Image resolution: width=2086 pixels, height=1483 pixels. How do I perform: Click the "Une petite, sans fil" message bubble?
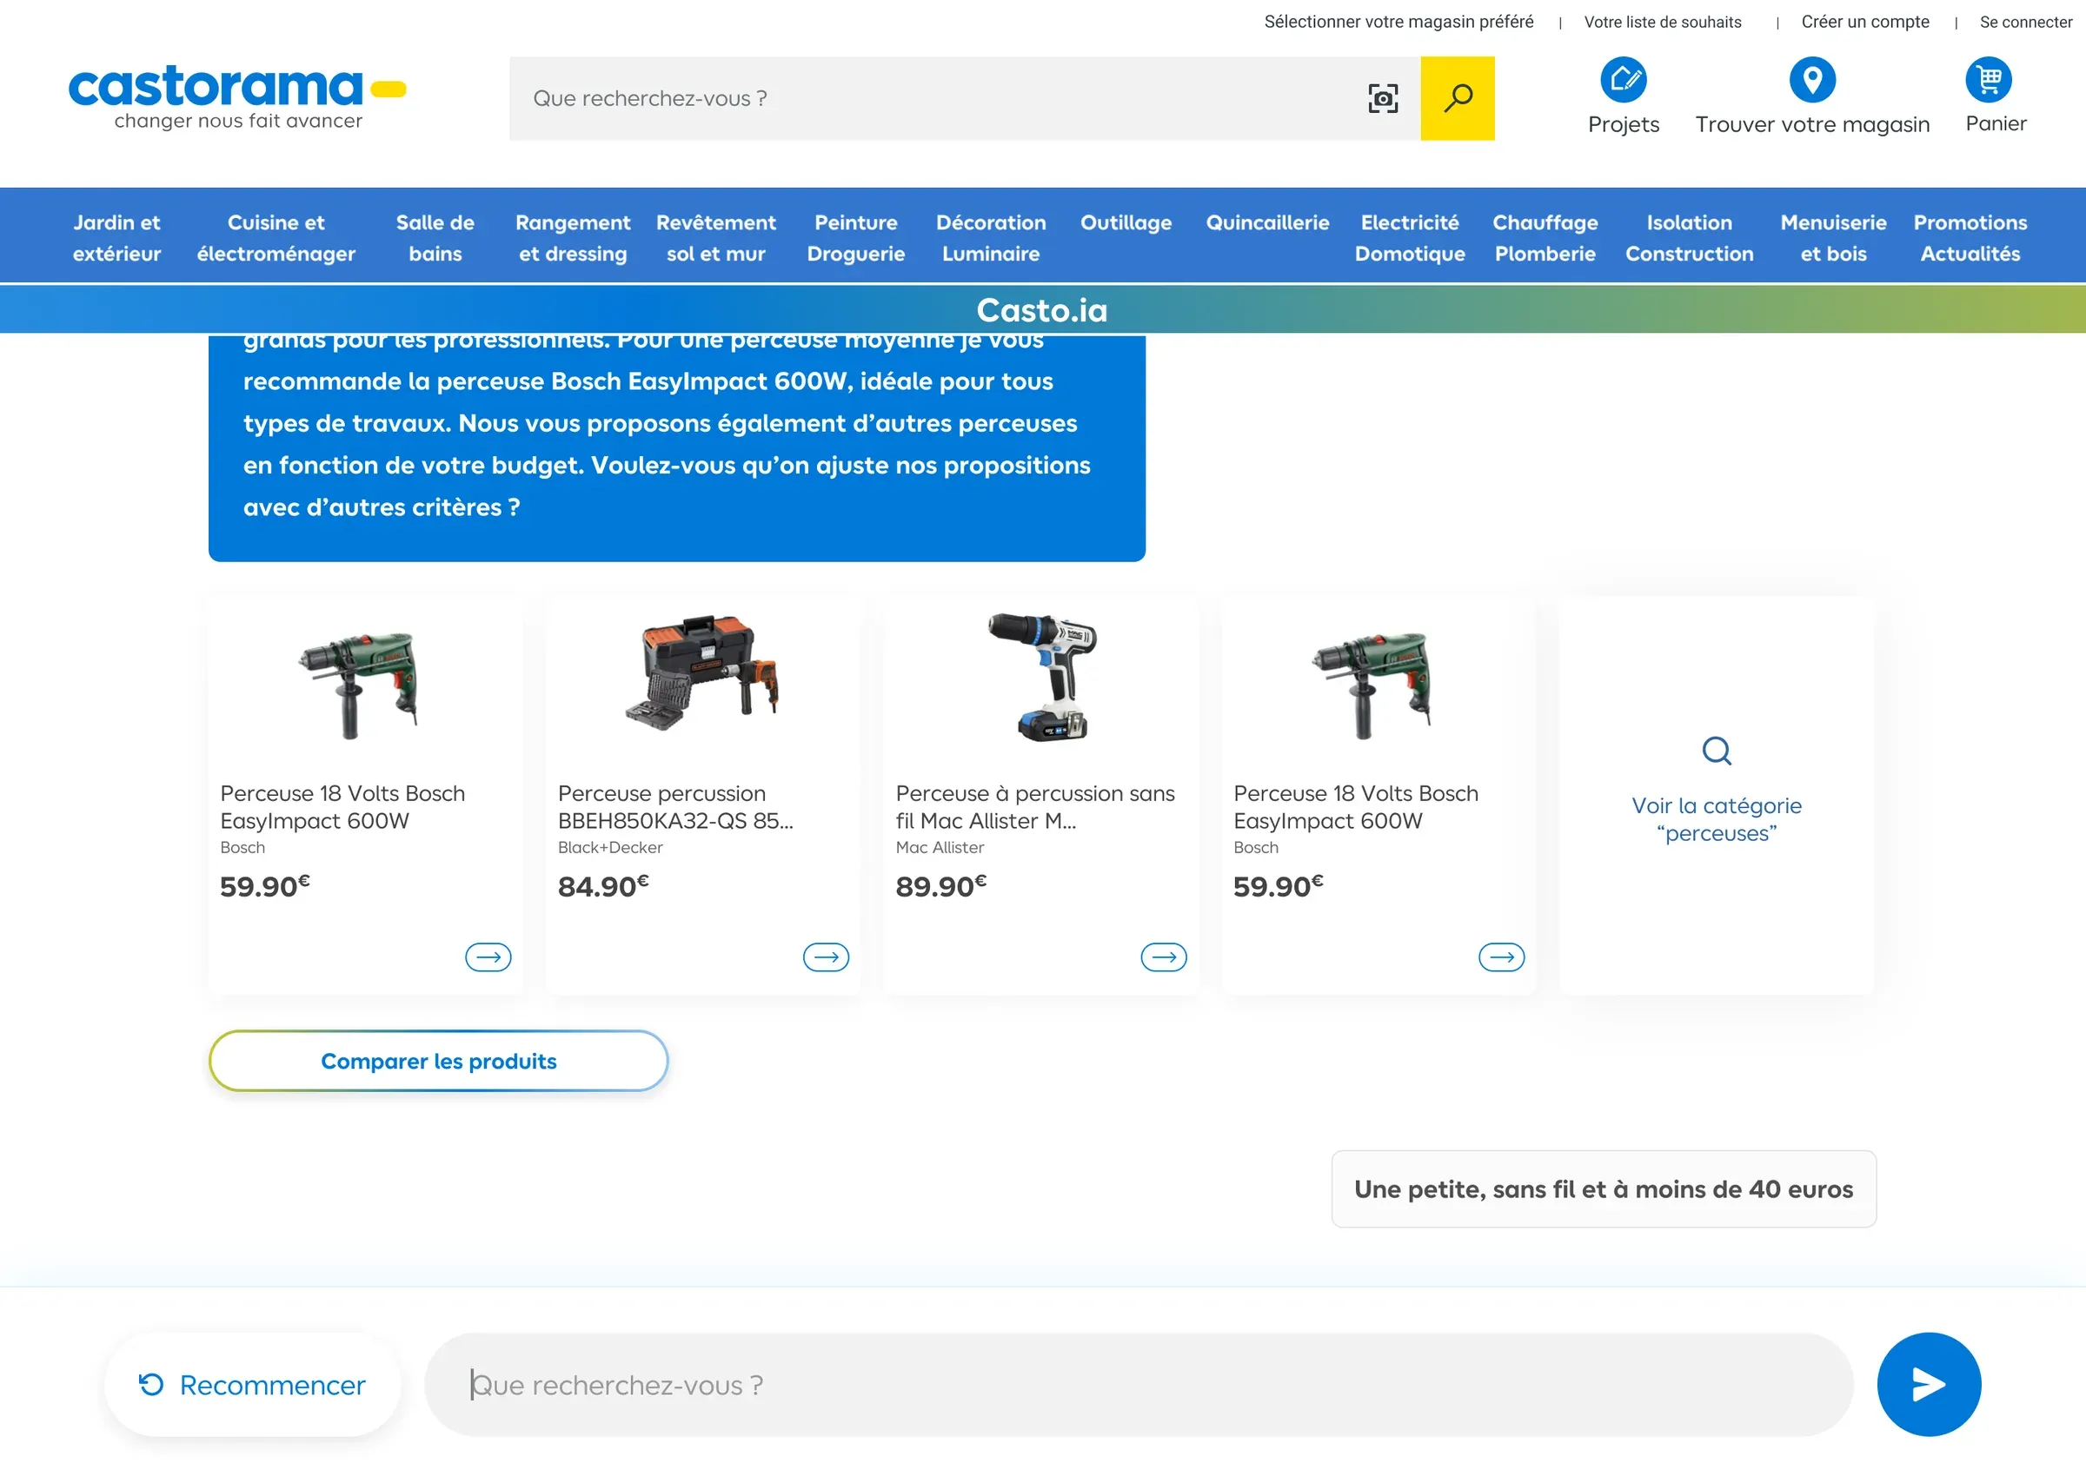tap(1604, 1189)
